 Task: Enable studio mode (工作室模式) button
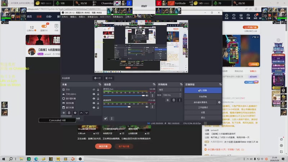pos(203,107)
